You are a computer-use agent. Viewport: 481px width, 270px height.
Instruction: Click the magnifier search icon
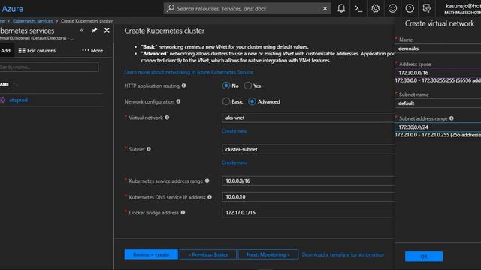(x=171, y=8)
